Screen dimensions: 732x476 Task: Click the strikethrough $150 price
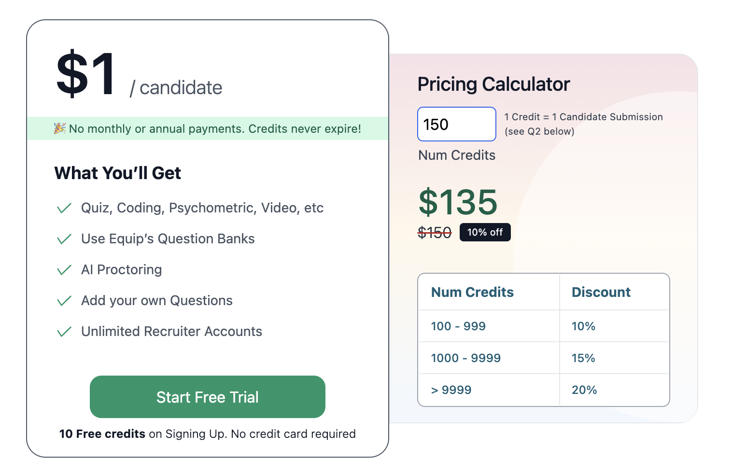click(434, 232)
